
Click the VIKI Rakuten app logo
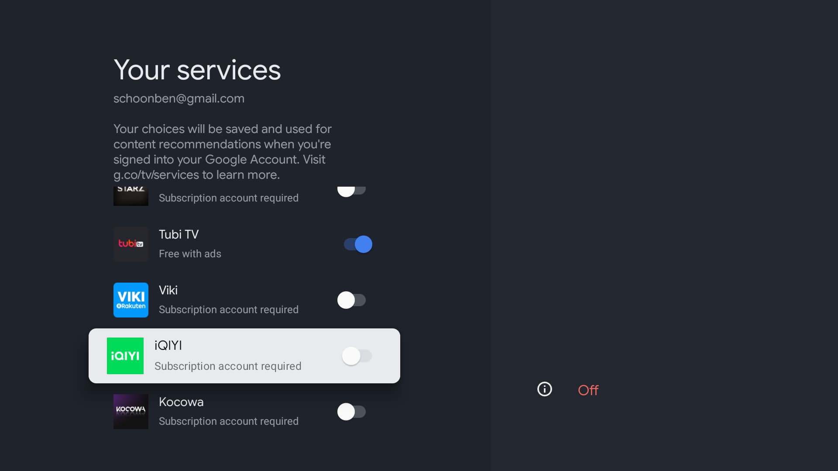[x=131, y=300]
